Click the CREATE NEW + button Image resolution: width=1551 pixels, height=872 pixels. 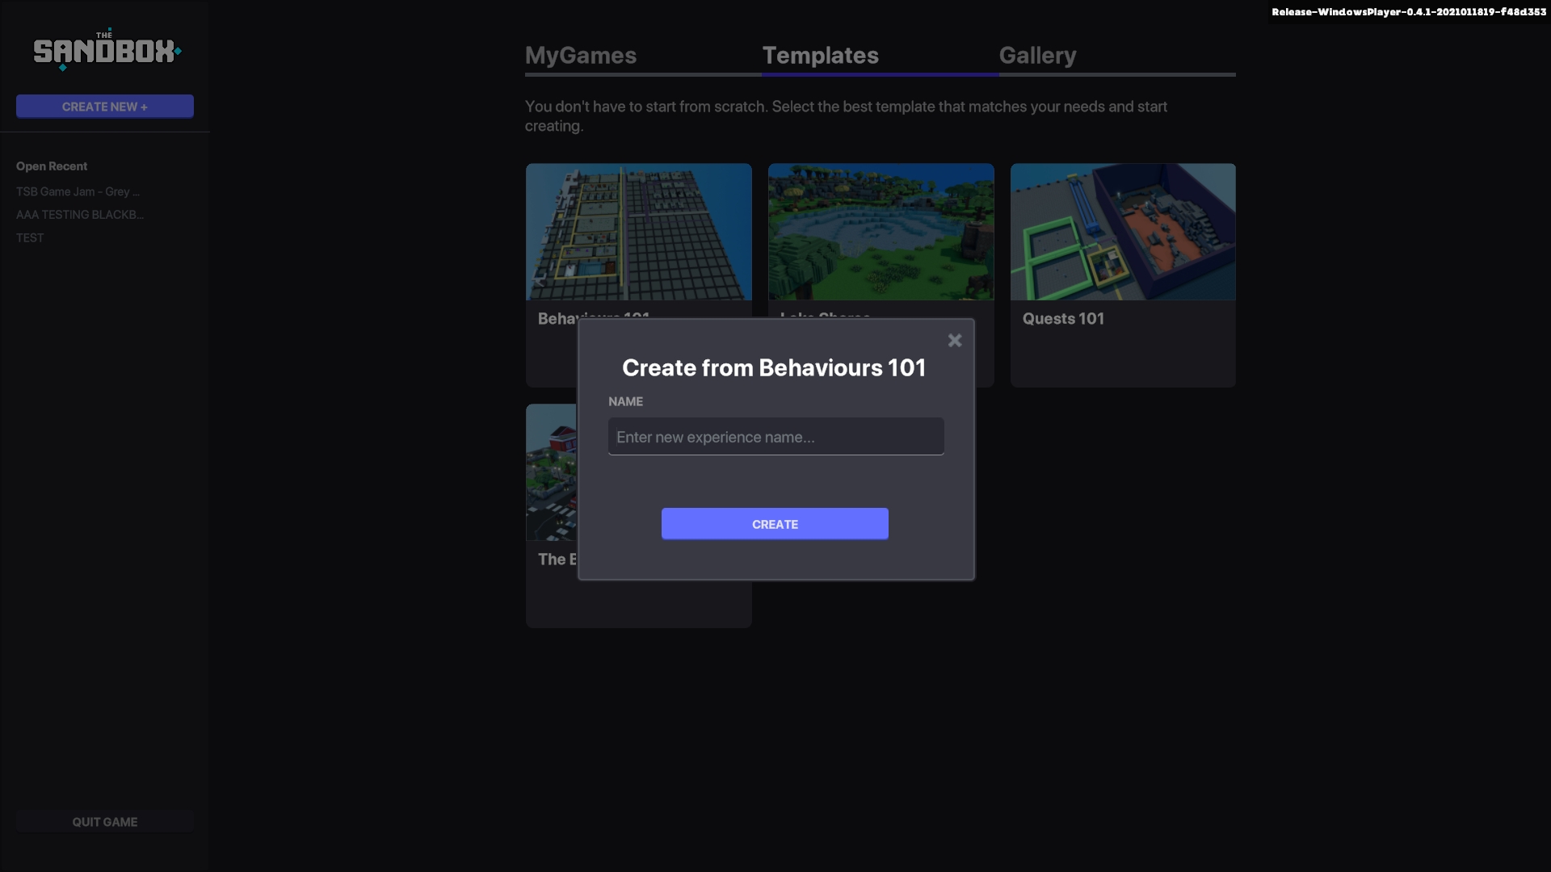pyautogui.click(x=105, y=107)
